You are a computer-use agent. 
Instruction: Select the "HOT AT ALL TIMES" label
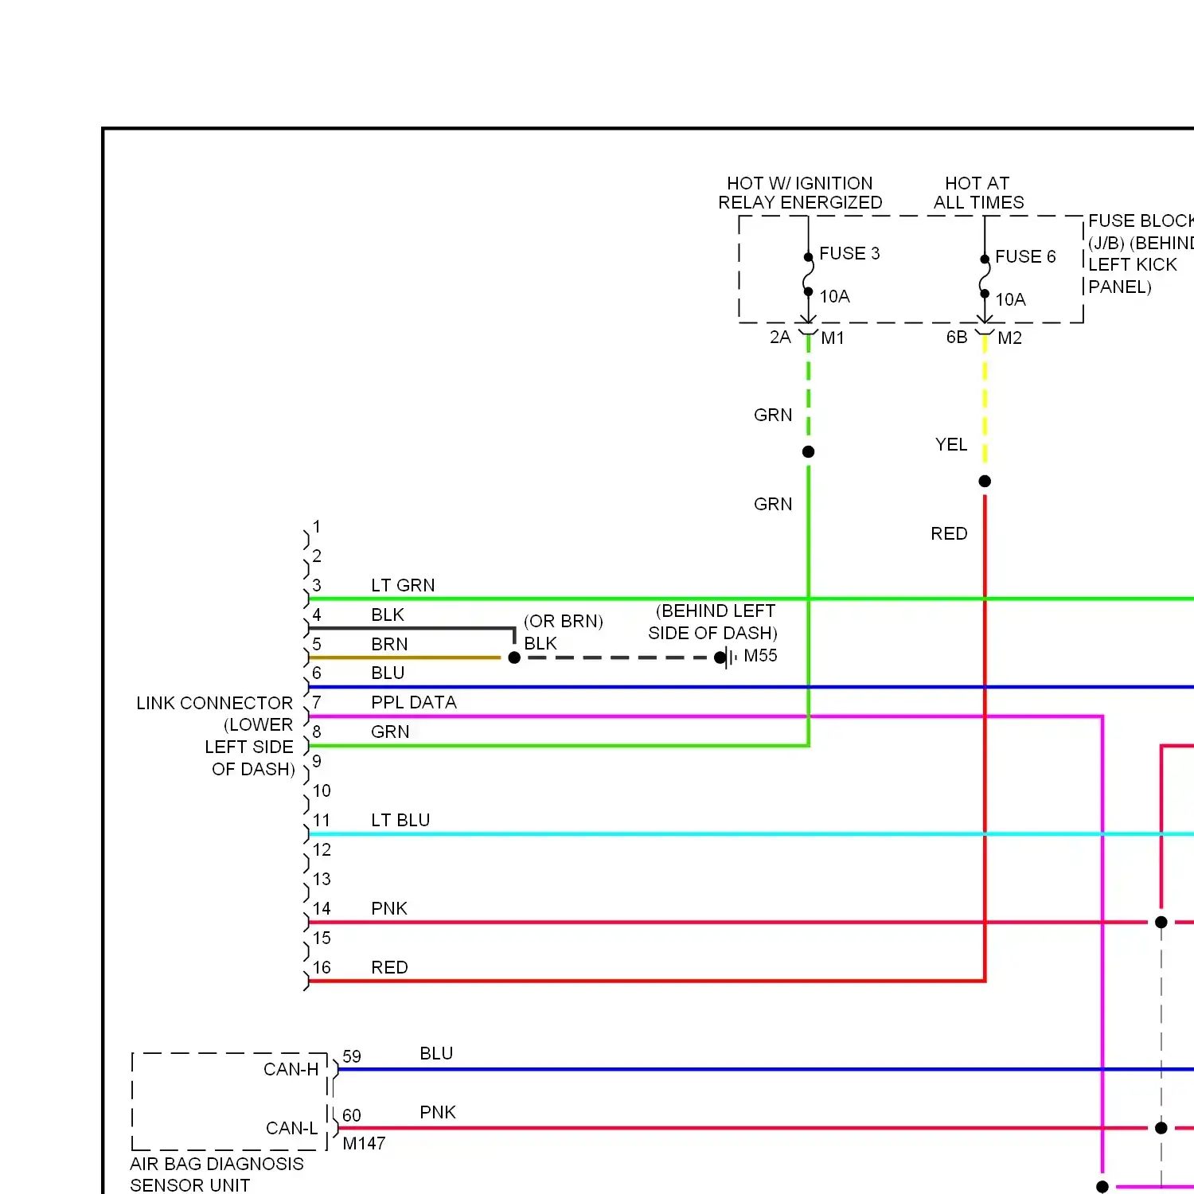tap(978, 193)
